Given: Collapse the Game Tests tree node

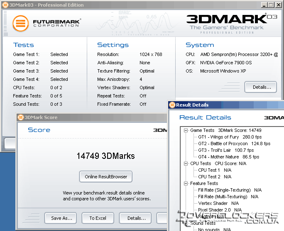Looking at the screenshot, I should (x=186, y=130).
